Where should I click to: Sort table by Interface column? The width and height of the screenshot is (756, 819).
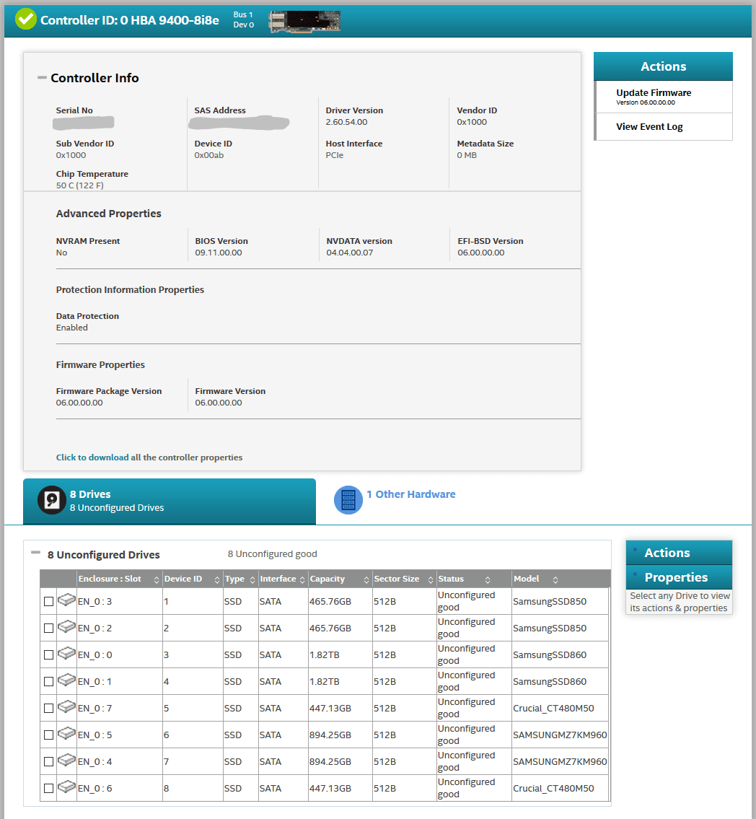click(302, 579)
